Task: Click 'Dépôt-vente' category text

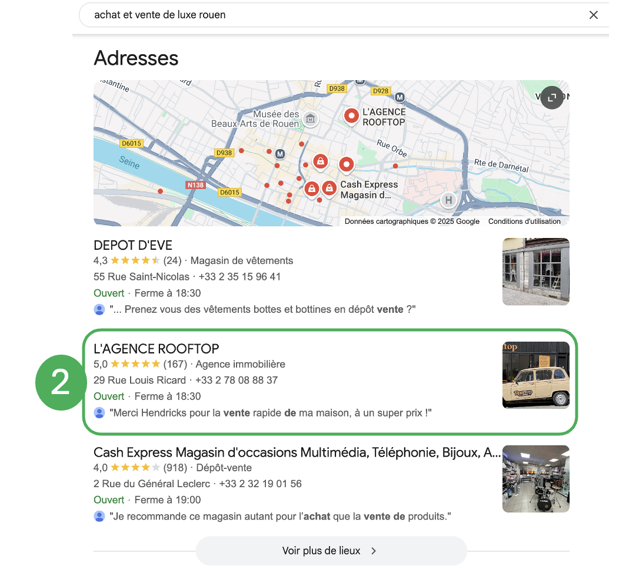Action: (x=224, y=468)
